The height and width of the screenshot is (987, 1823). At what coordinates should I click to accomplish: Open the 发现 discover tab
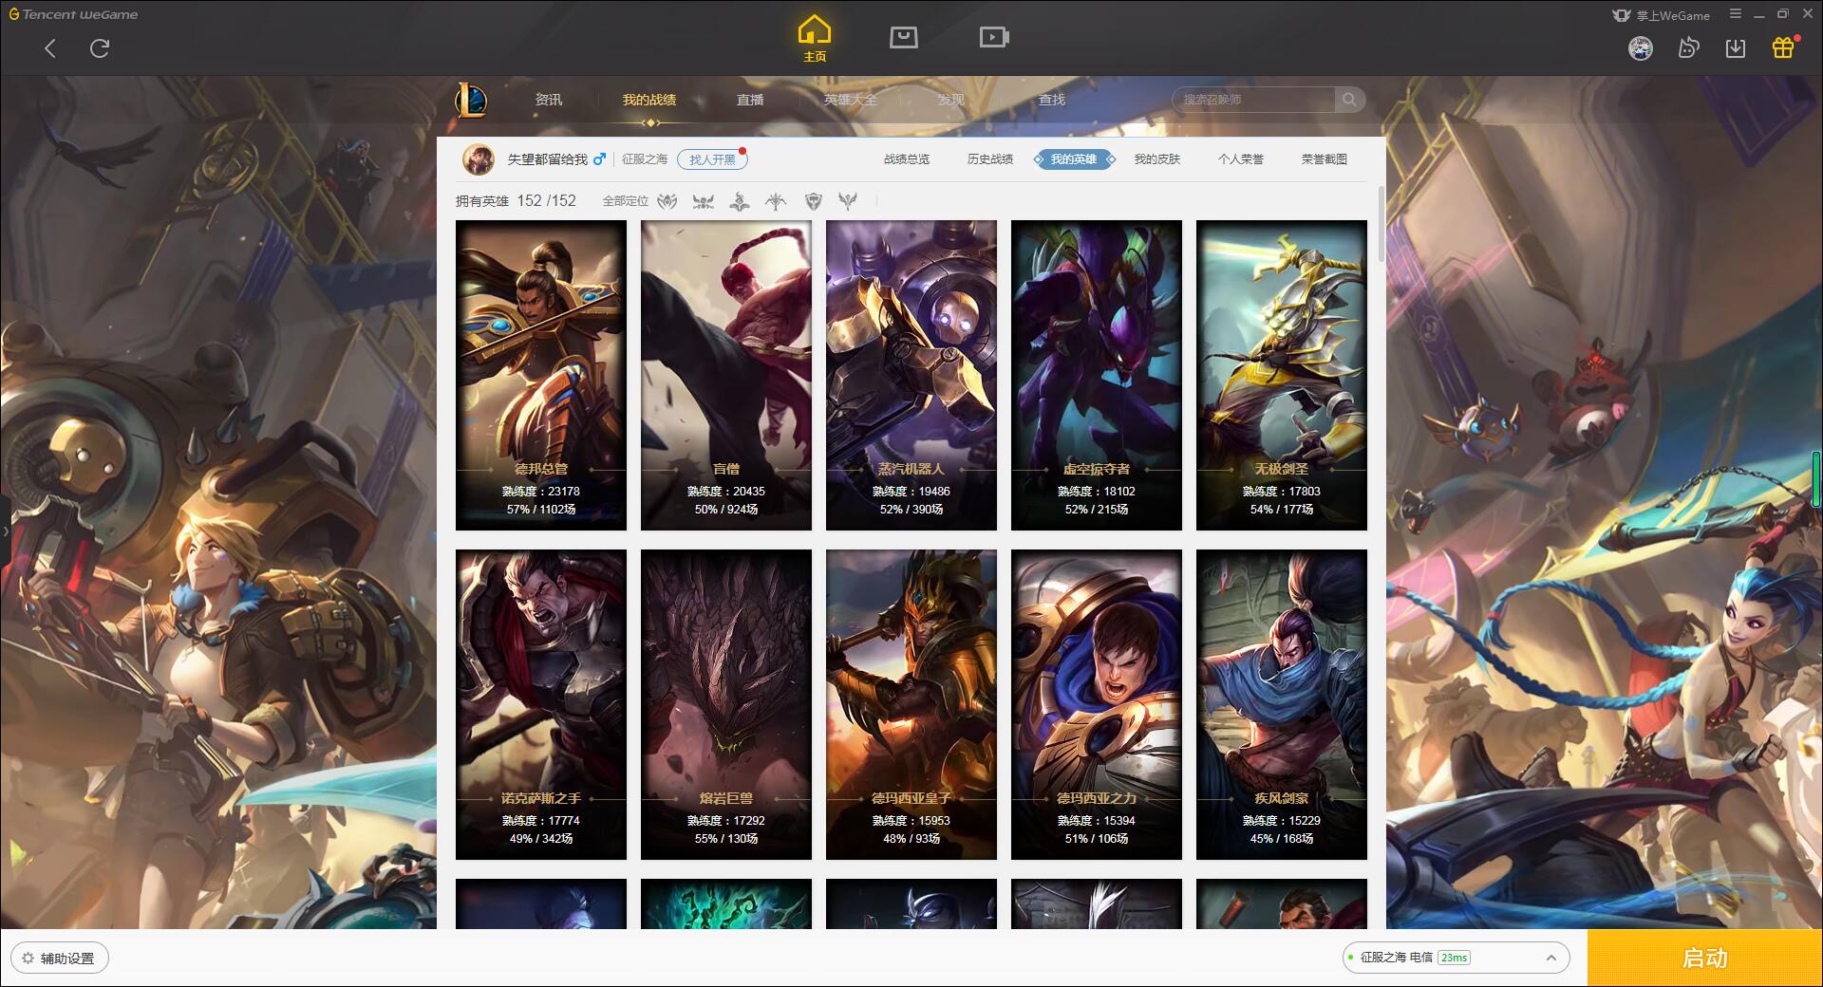click(951, 100)
